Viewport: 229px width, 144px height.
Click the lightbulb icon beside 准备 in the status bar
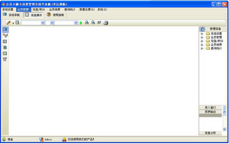[x=4, y=139]
